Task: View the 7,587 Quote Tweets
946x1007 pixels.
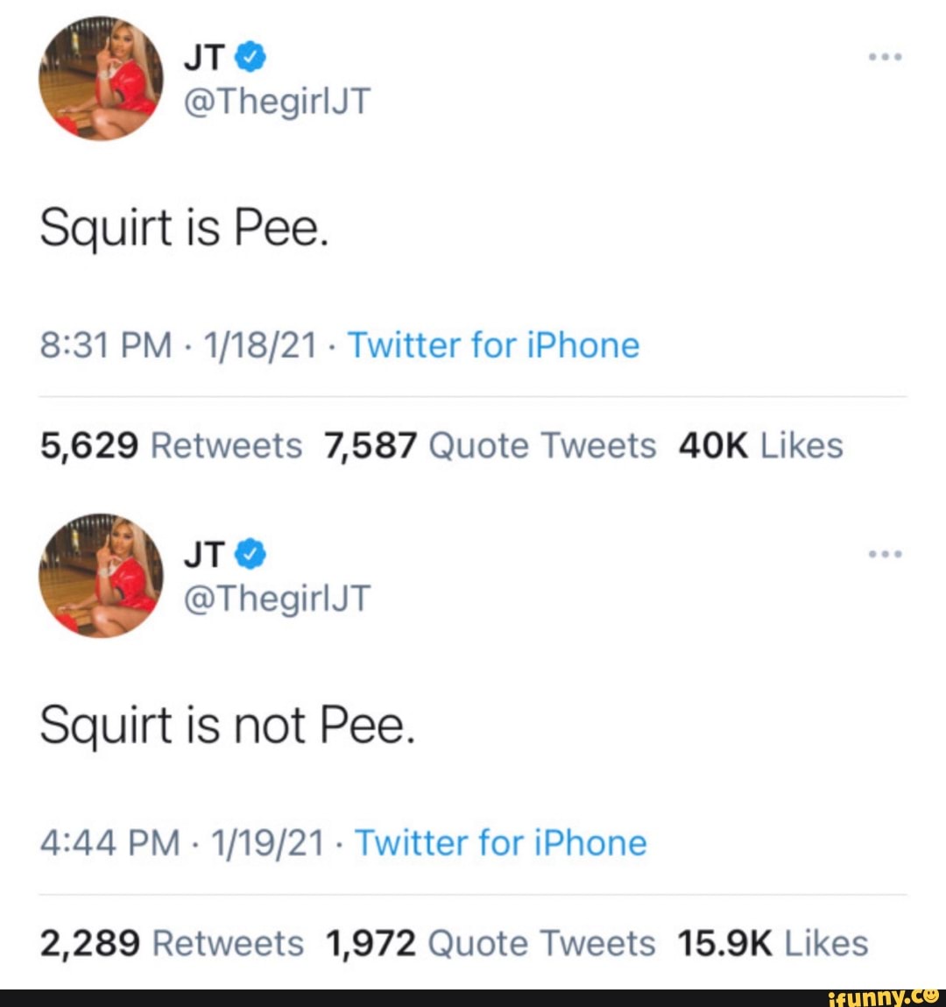Action: pyautogui.click(x=490, y=446)
